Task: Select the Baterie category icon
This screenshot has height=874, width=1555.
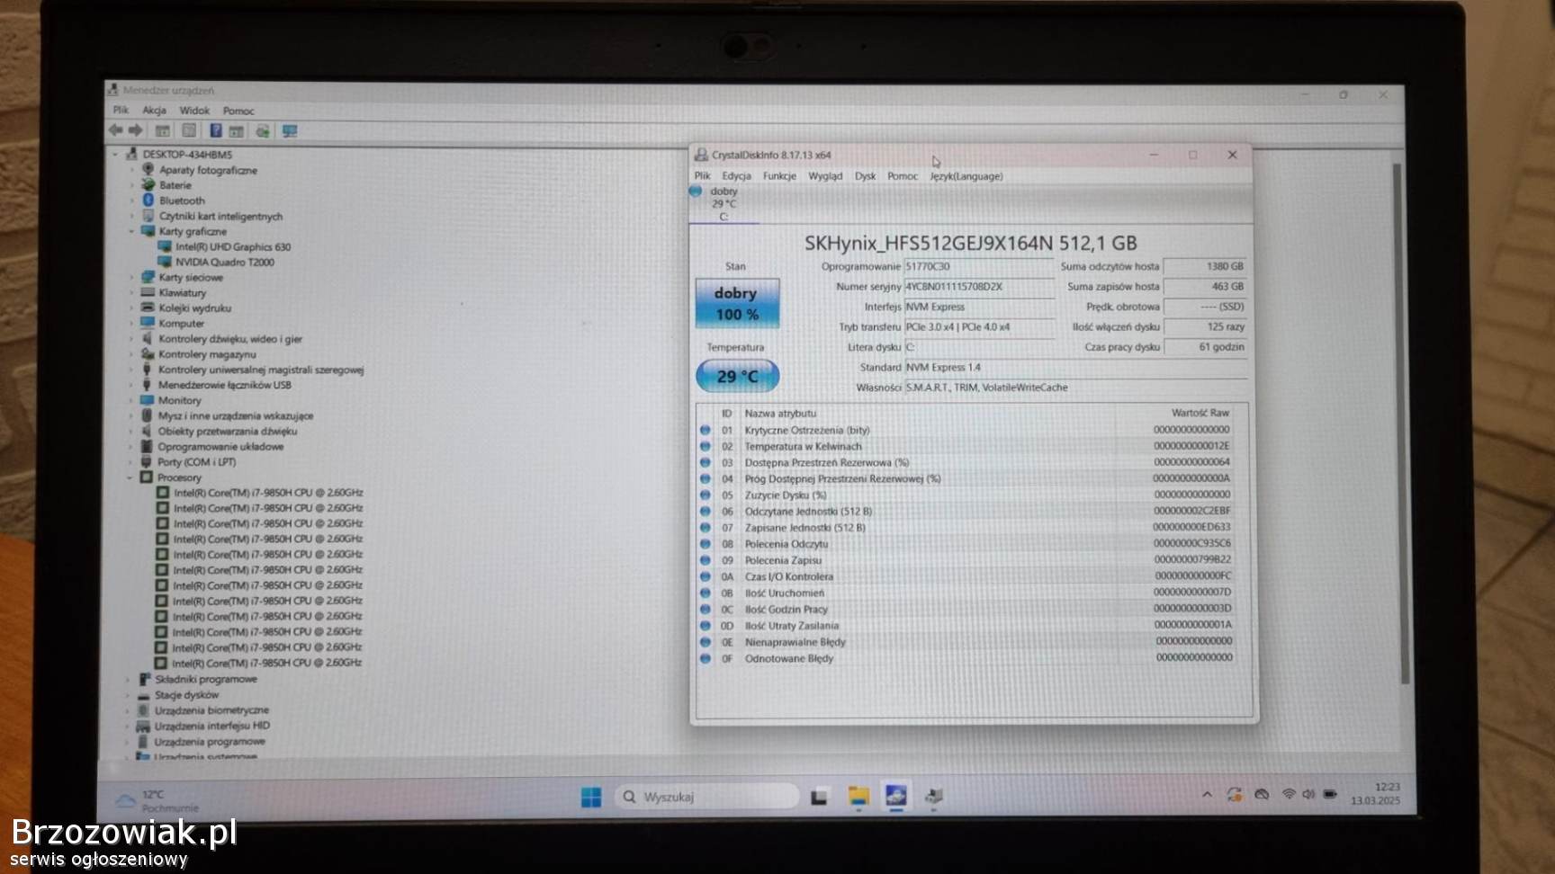Action: pyautogui.click(x=148, y=184)
